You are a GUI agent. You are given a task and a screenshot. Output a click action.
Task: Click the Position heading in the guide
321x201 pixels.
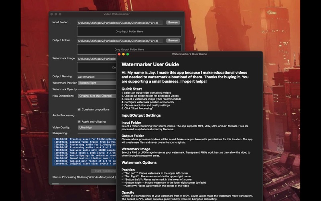pos(128,170)
